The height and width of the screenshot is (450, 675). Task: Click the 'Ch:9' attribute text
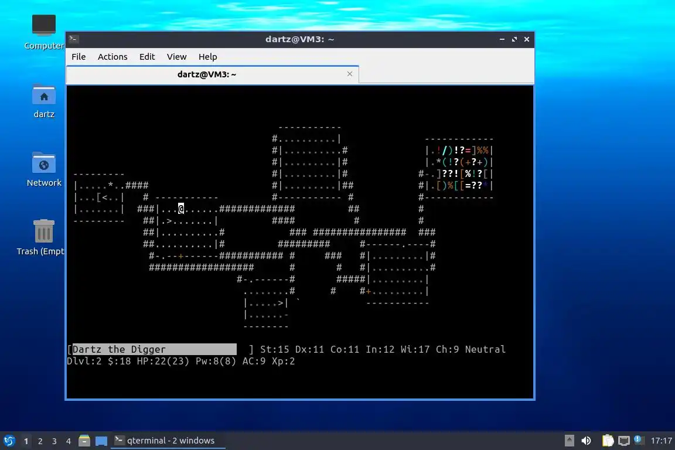point(447,349)
